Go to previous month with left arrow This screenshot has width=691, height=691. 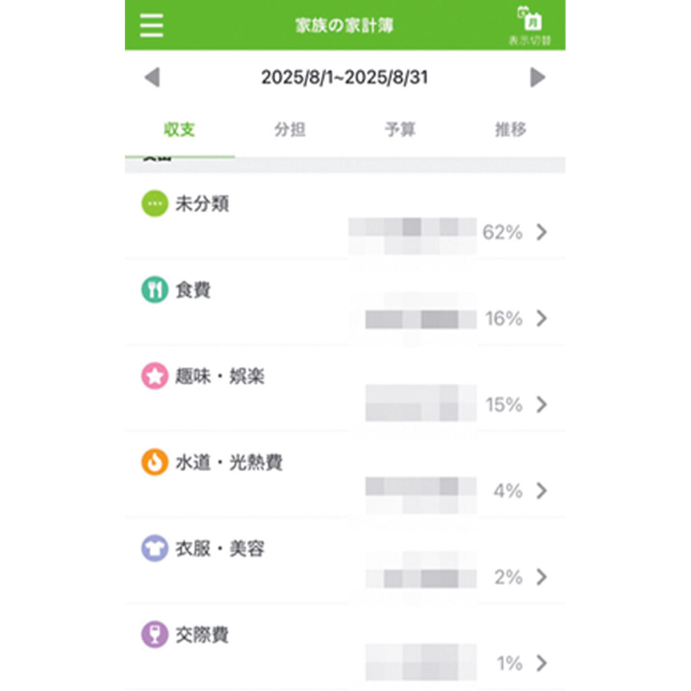coord(152,78)
